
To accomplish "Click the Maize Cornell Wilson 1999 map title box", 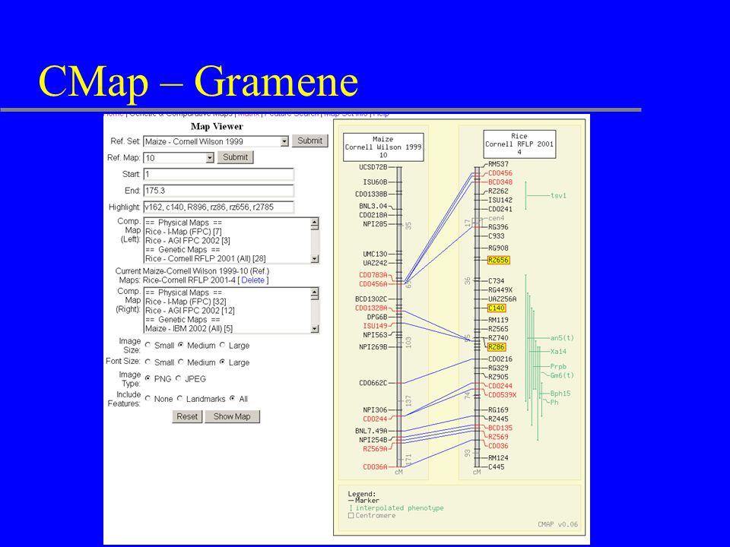I will [383, 147].
